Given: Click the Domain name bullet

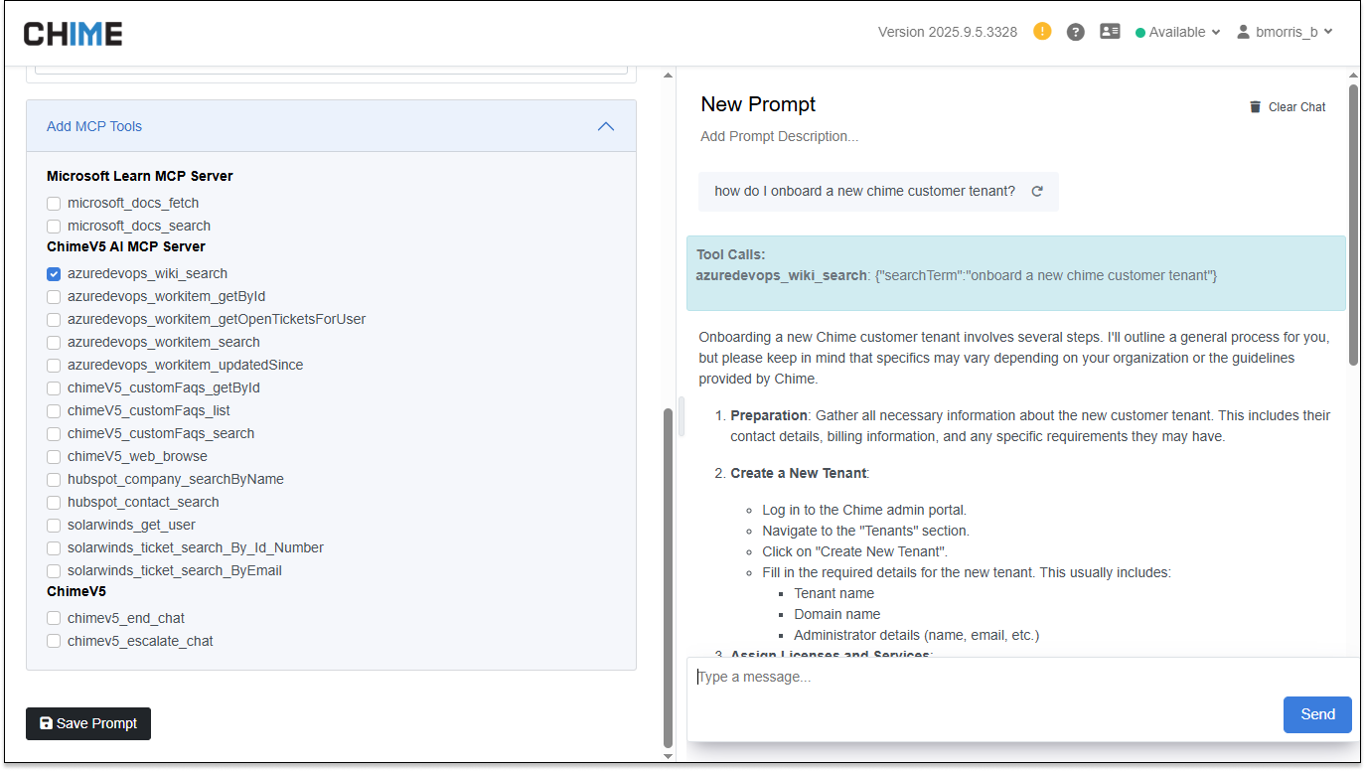Looking at the screenshot, I should 836,614.
